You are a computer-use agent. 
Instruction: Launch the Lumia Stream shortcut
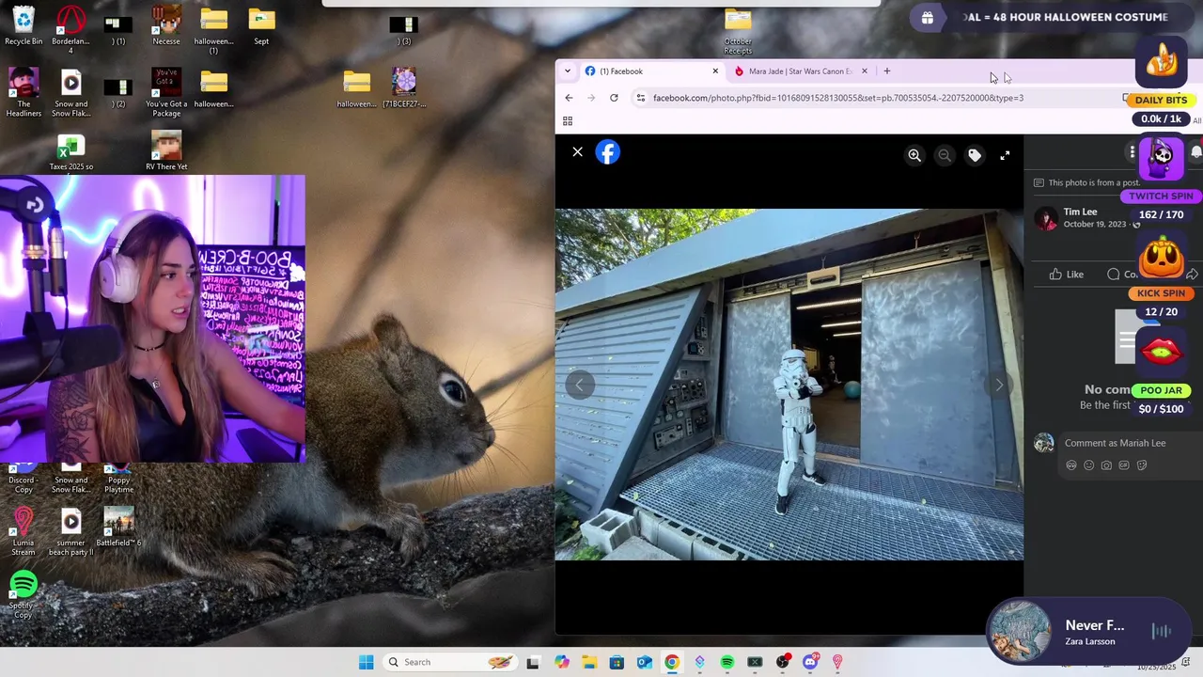(23, 532)
